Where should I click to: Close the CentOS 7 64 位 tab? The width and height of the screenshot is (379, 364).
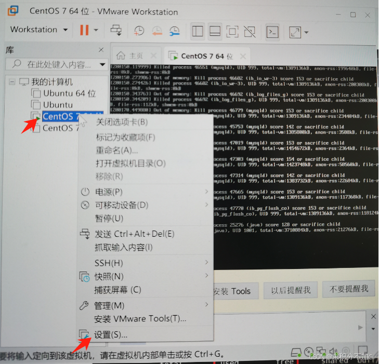243,57
